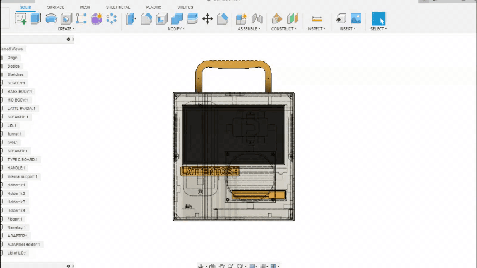Expand the ASSEMBLE dropdown
This screenshot has width=477, height=268.
[249, 29]
